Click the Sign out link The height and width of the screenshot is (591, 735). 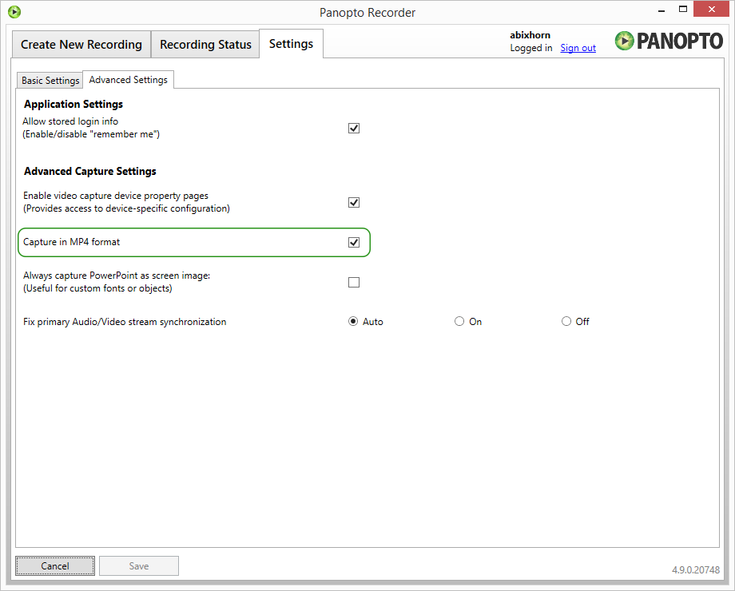[578, 48]
